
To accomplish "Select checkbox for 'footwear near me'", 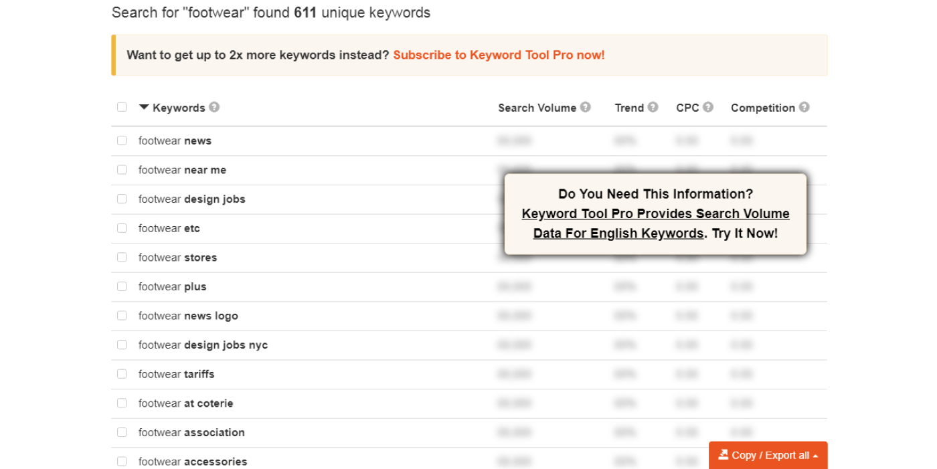I will tap(122, 170).
